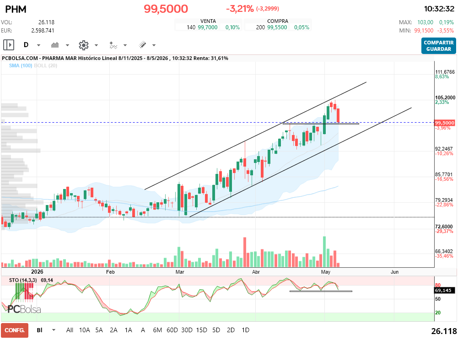Screen dimensions: 463x340
Task: Open chart settings gear icon
Action: 84,45
